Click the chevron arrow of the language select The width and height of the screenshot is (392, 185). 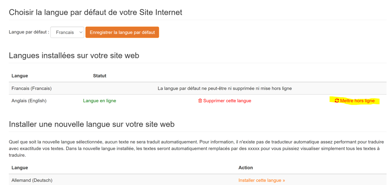(x=81, y=33)
